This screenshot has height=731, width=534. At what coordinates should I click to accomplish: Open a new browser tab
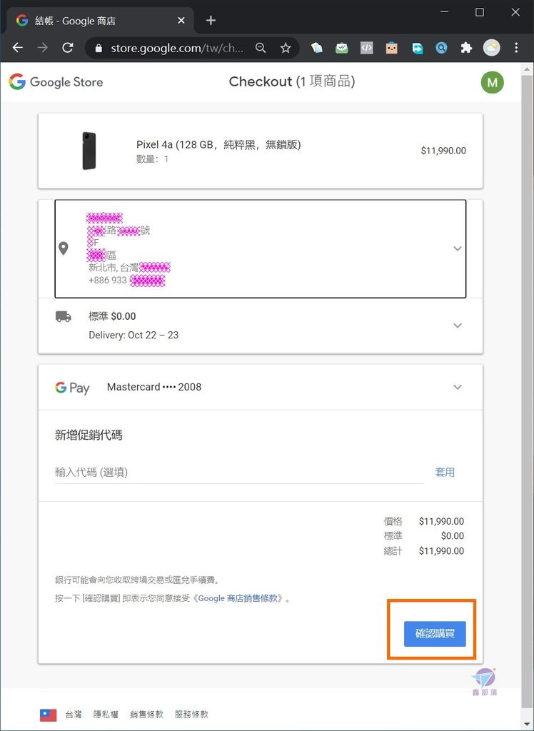211,21
